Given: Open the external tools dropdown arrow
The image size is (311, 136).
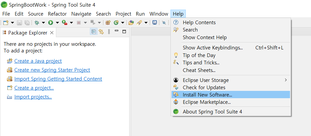Looking at the screenshot, I should 71,23.
